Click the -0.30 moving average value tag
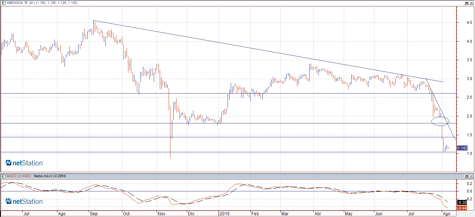 click(462, 202)
